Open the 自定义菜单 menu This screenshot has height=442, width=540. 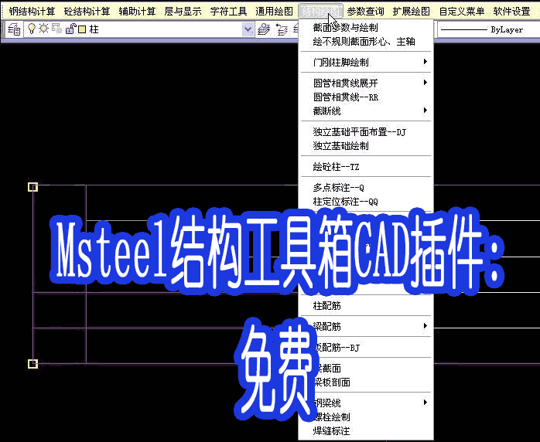[x=462, y=12]
